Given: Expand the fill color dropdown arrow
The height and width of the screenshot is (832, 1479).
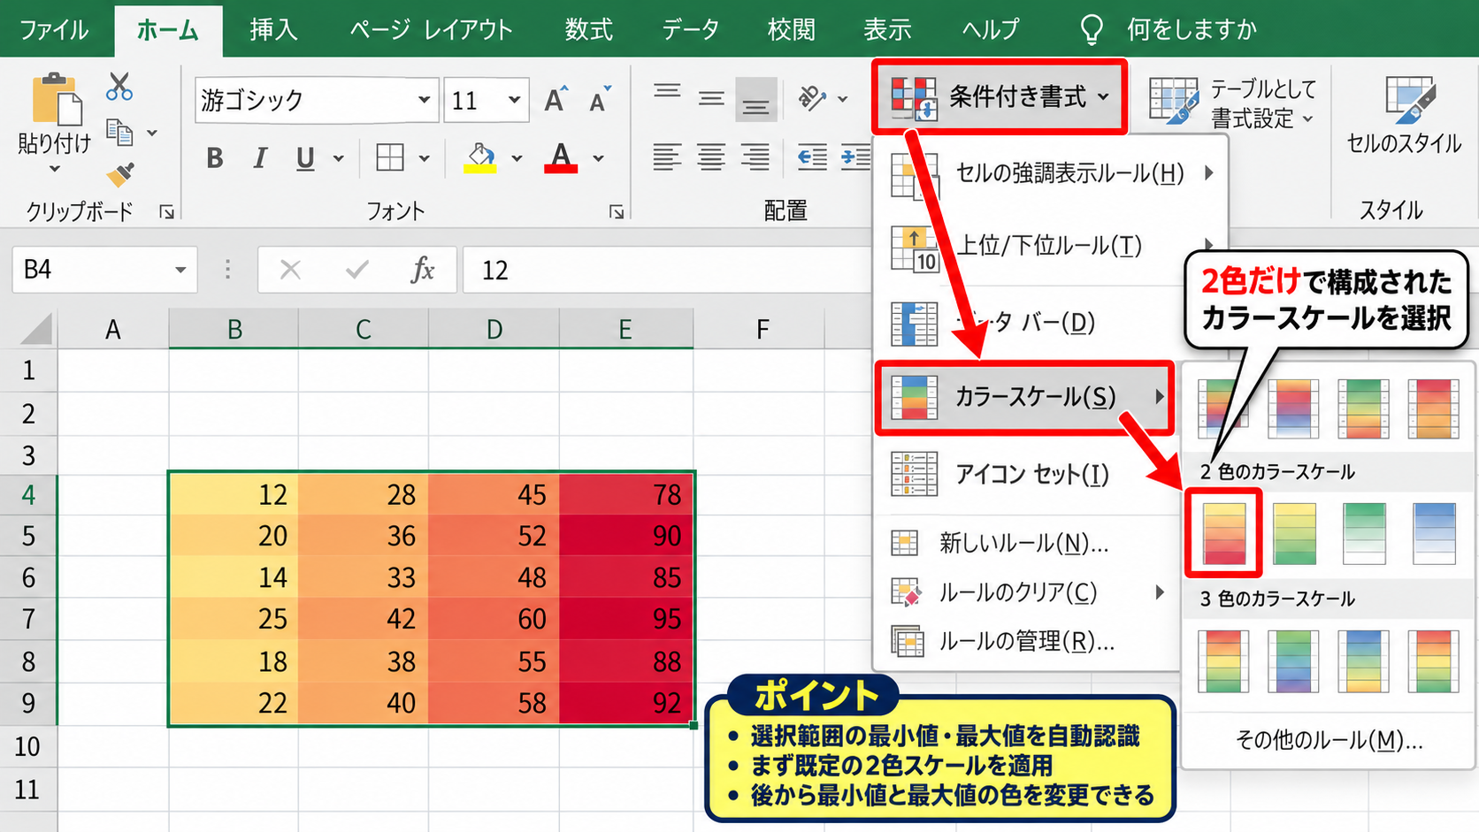Looking at the screenshot, I should click(517, 159).
